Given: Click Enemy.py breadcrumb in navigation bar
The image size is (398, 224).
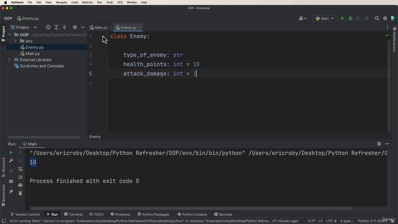Looking at the screenshot, I should click(28, 18).
